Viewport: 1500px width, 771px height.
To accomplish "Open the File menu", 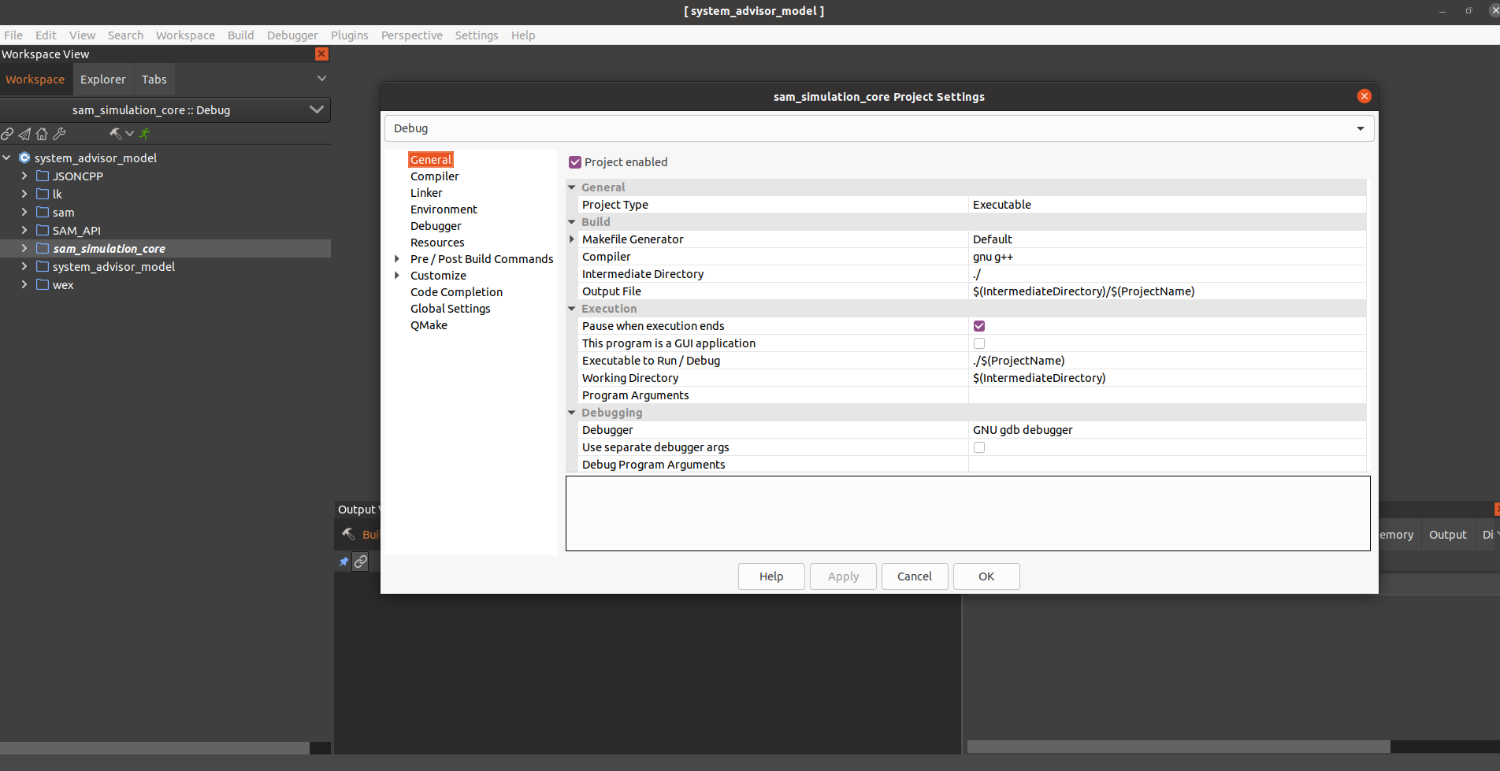I will (x=13, y=35).
